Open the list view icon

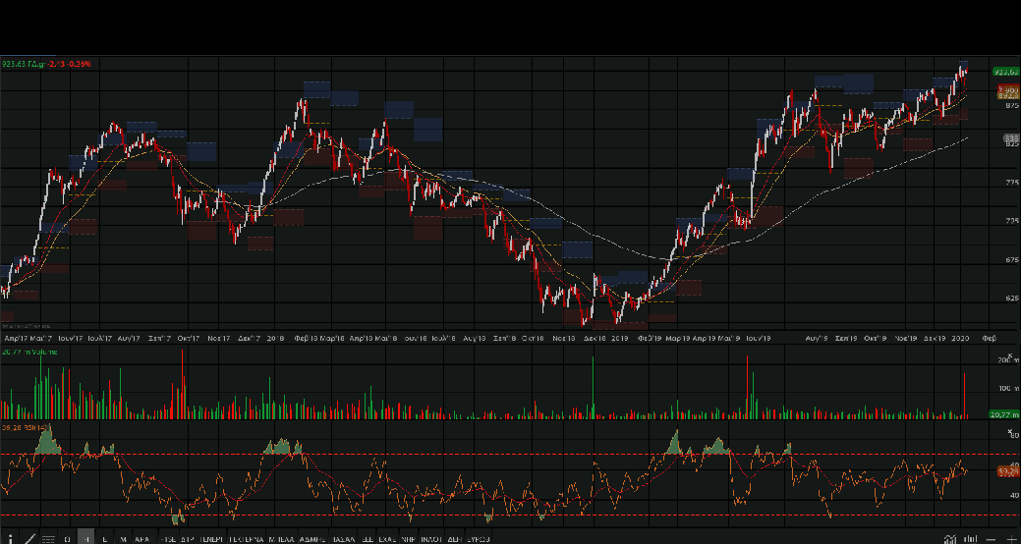(x=48, y=539)
